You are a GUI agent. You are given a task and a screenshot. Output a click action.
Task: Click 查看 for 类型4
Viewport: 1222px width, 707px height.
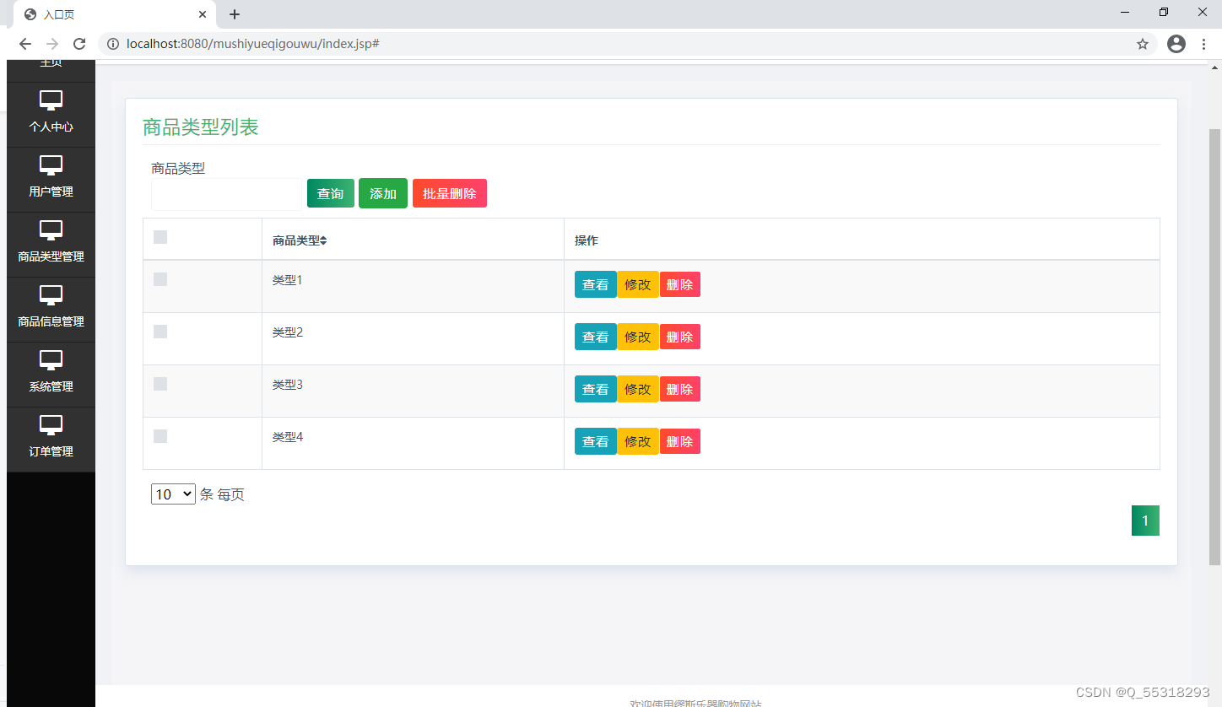[596, 441]
